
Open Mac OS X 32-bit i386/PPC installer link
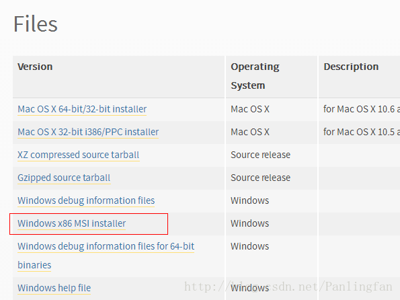(x=88, y=132)
